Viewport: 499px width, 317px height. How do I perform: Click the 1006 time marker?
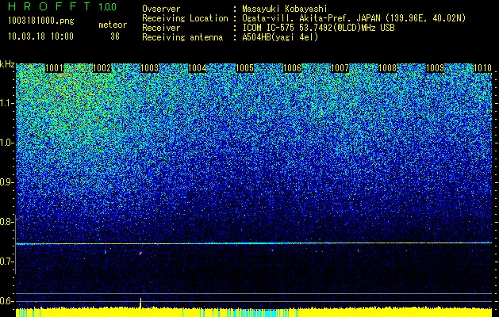coord(292,68)
